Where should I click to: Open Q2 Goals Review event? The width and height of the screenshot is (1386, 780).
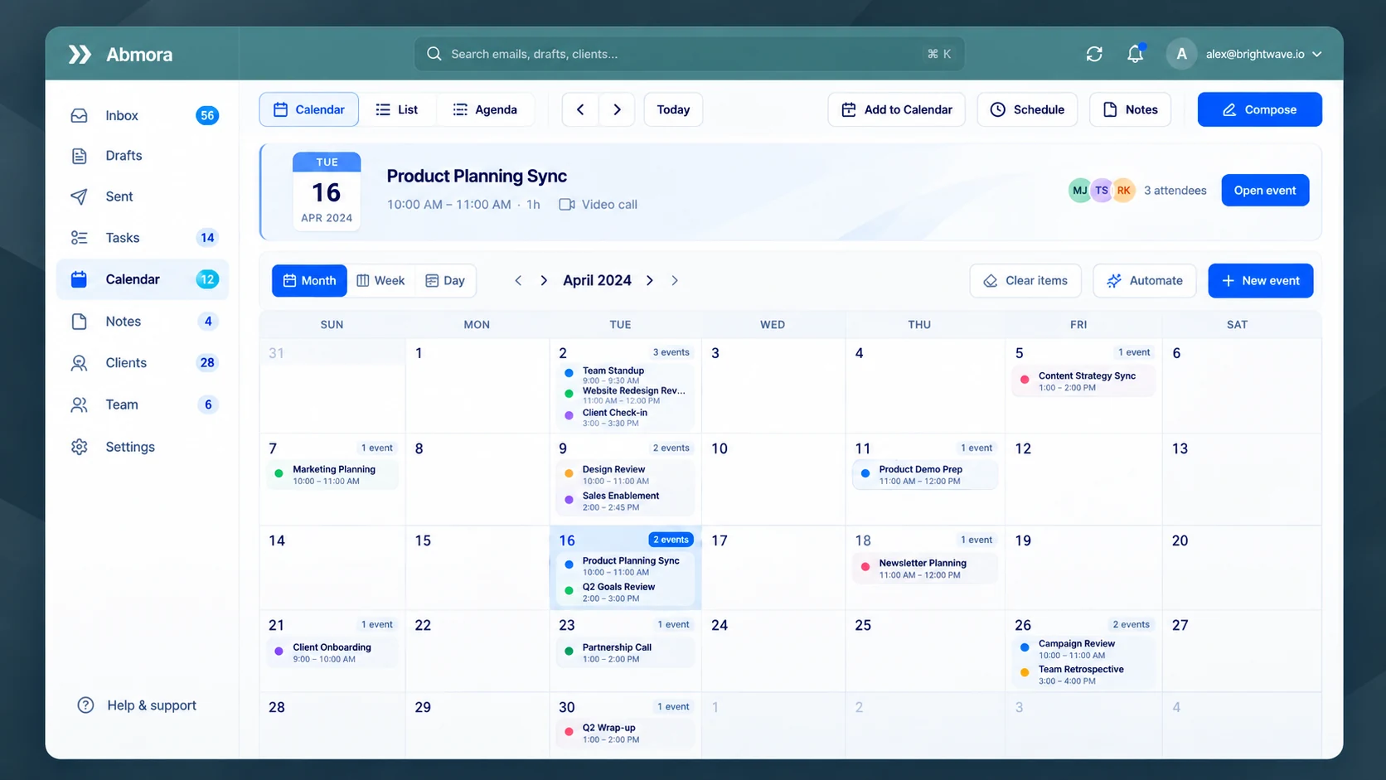(625, 592)
